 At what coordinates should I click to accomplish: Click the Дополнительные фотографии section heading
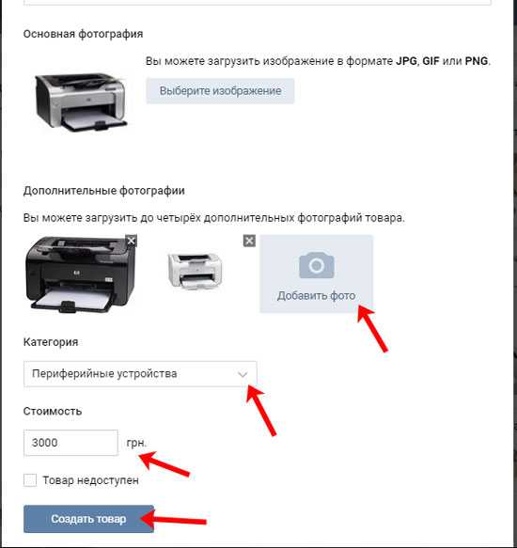[103, 191]
